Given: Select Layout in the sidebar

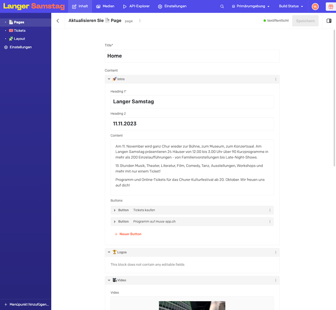Looking at the screenshot, I should tap(25, 39).
